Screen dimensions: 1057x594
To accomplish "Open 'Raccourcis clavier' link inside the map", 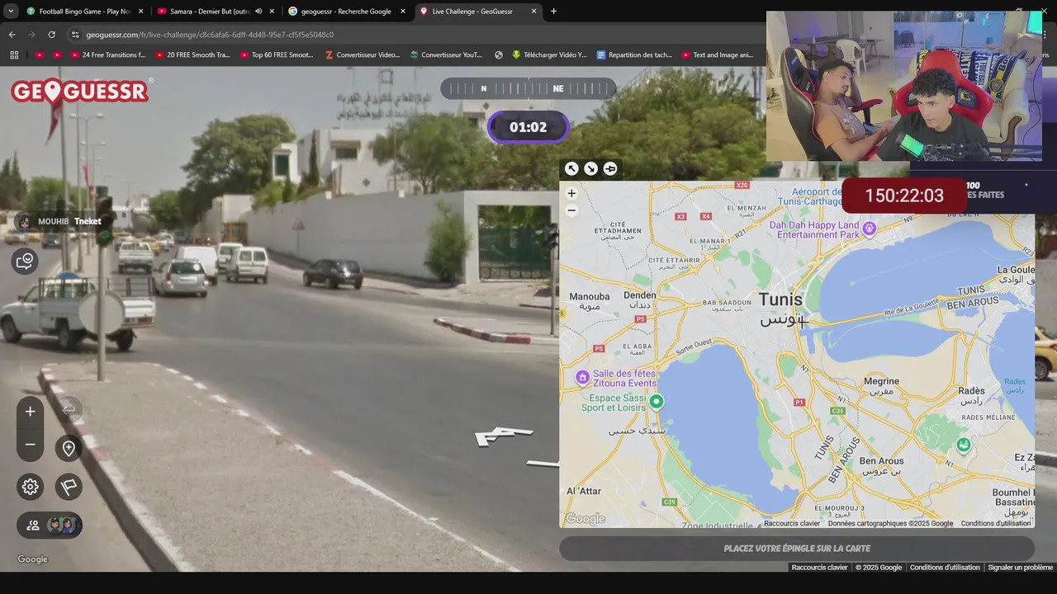I will click(x=792, y=523).
